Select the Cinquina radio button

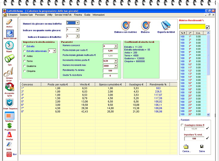pos(25,71)
